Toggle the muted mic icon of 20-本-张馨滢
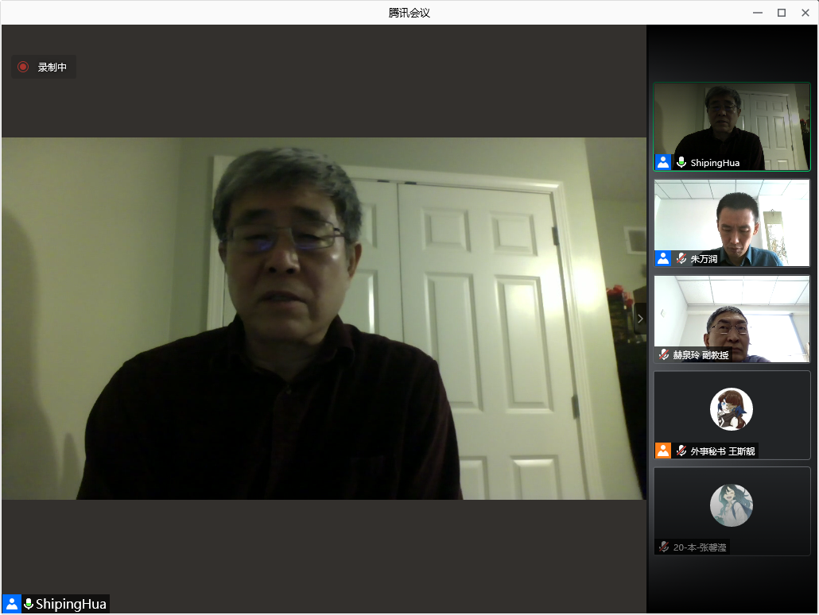The image size is (819, 615). pyautogui.click(x=664, y=547)
